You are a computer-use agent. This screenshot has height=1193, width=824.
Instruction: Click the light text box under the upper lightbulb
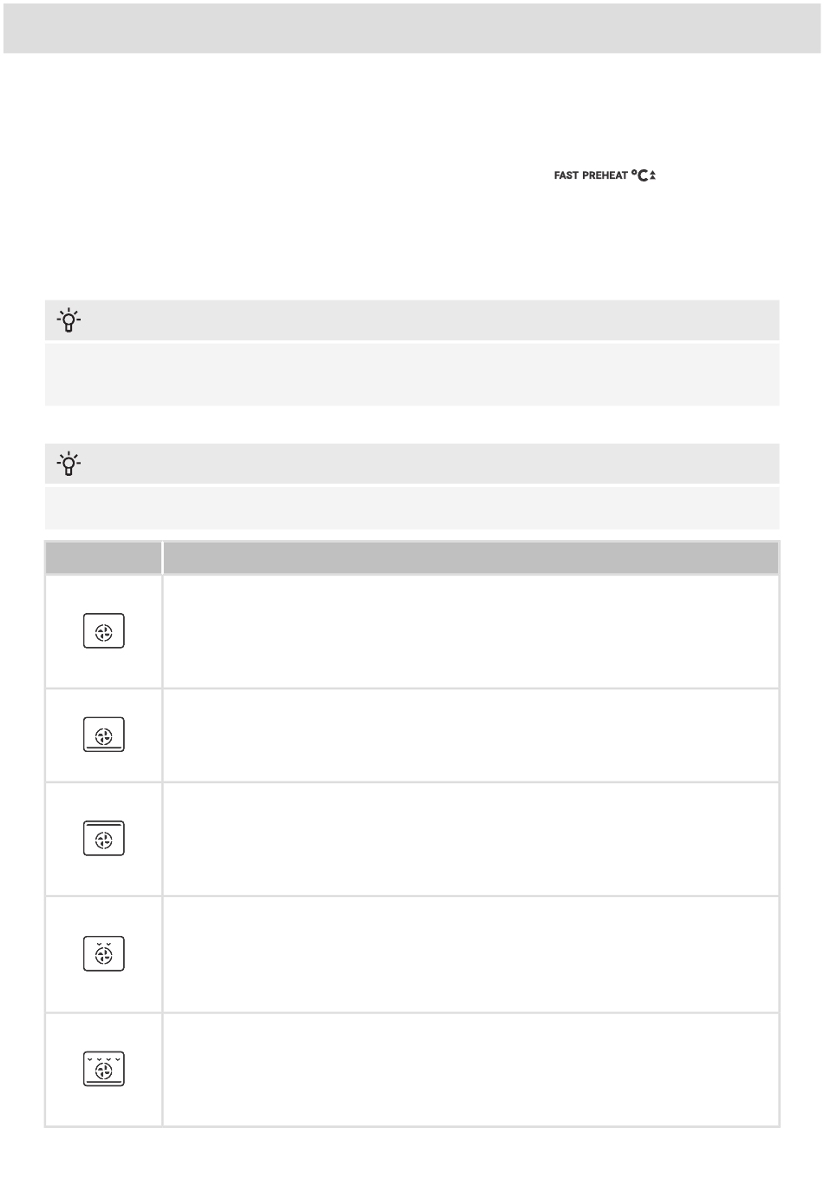point(412,374)
